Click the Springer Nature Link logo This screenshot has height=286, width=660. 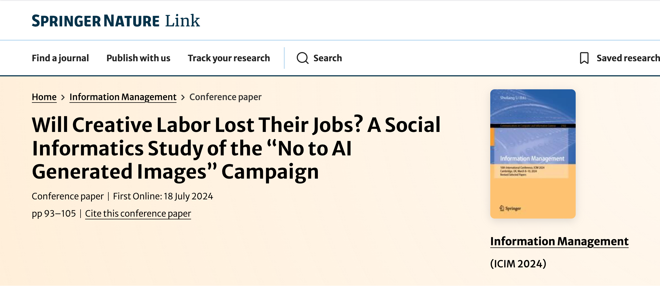click(x=116, y=21)
